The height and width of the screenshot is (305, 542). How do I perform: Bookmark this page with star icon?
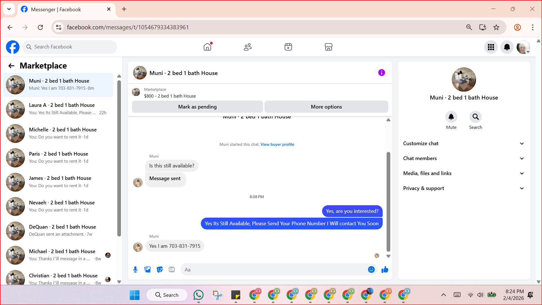[x=496, y=27]
